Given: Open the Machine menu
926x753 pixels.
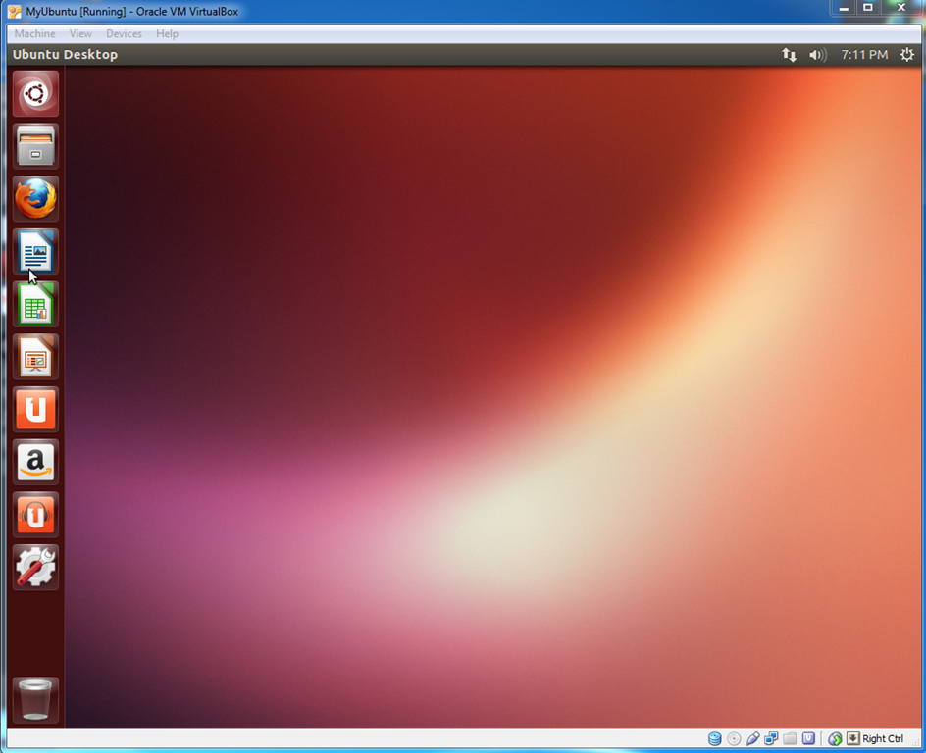Looking at the screenshot, I should point(35,33).
